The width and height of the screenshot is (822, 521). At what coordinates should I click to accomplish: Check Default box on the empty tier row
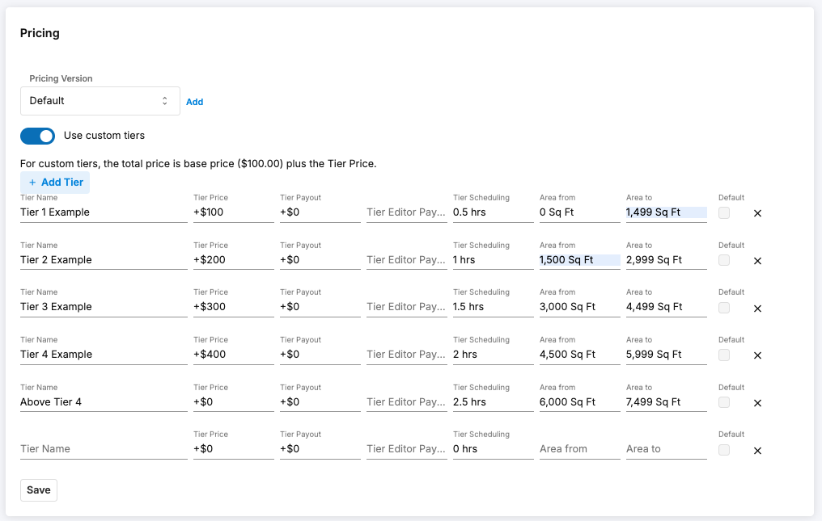tap(724, 450)
